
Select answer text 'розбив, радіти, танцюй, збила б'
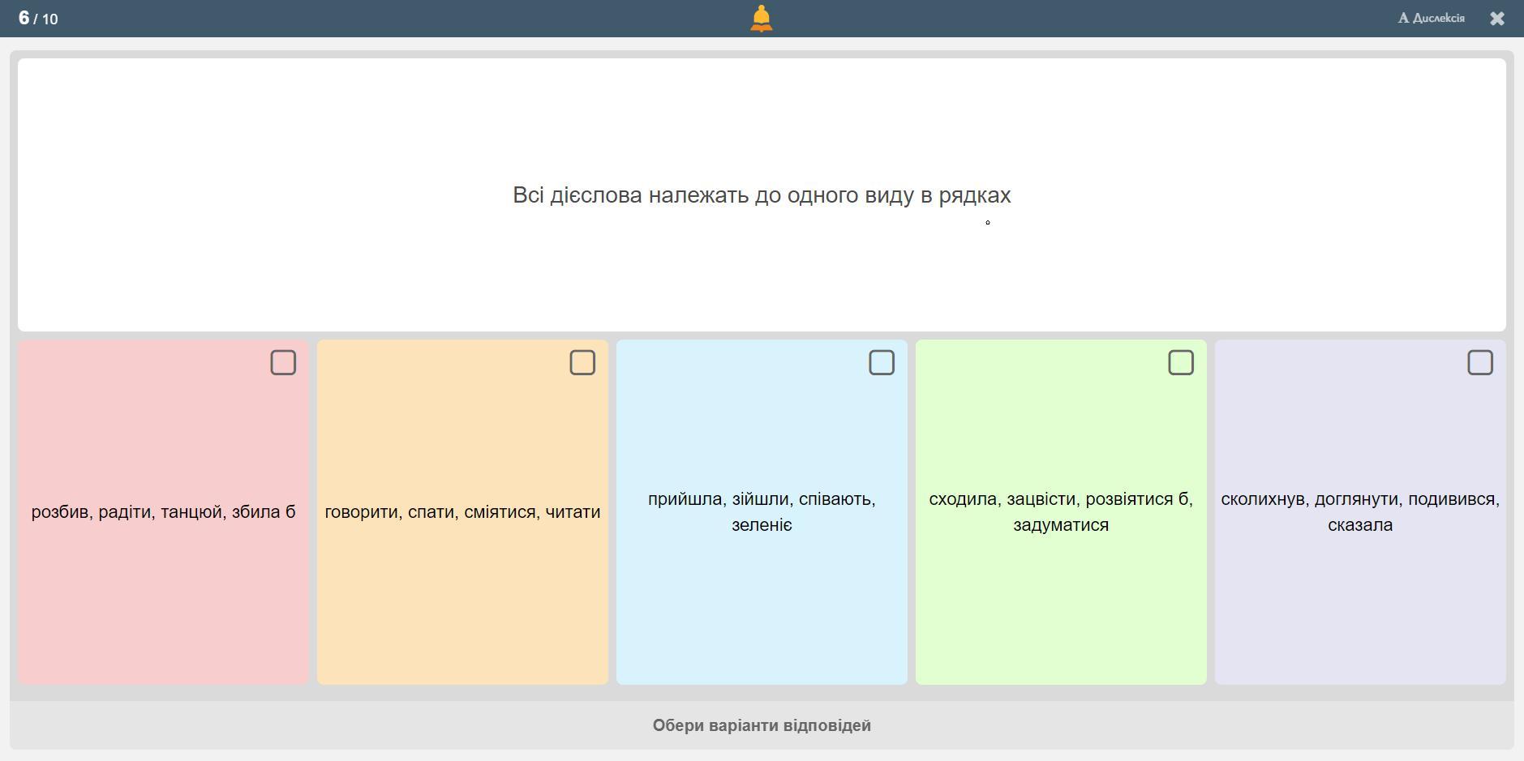(x=163, y=512)
